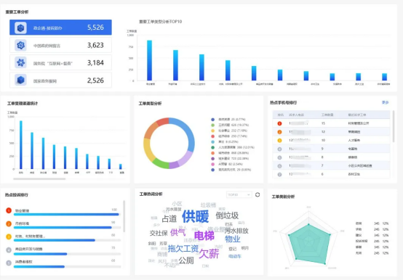Click the orange rank 2 badge in the complaint ranking list

click(x=9, y=223)
